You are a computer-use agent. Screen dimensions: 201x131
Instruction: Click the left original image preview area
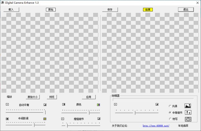coord(50,53)
